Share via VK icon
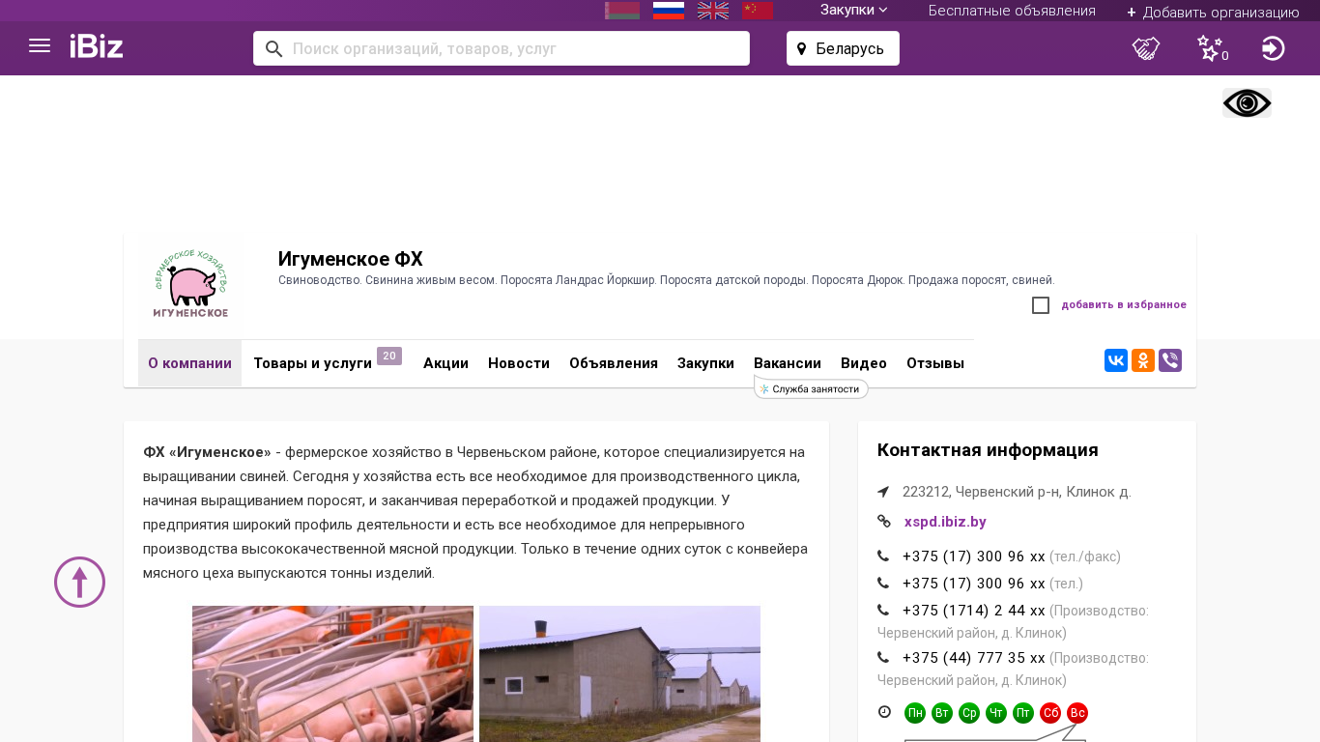 (1116, 360)
